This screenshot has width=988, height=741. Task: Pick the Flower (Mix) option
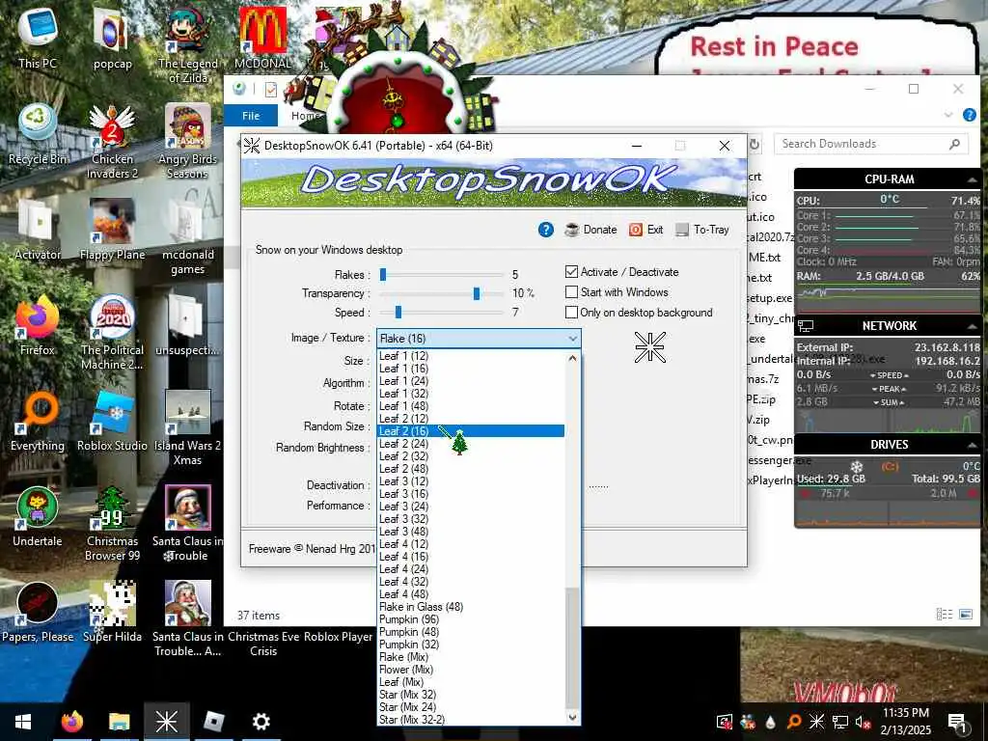click(x=471, y=670)
